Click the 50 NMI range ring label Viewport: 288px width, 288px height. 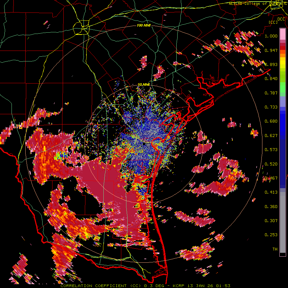point(144,84)
